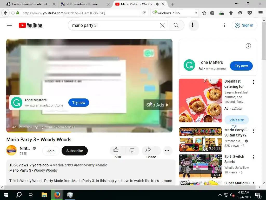Open the Firefox hamburger menu
266x200 pixels.
260,13
